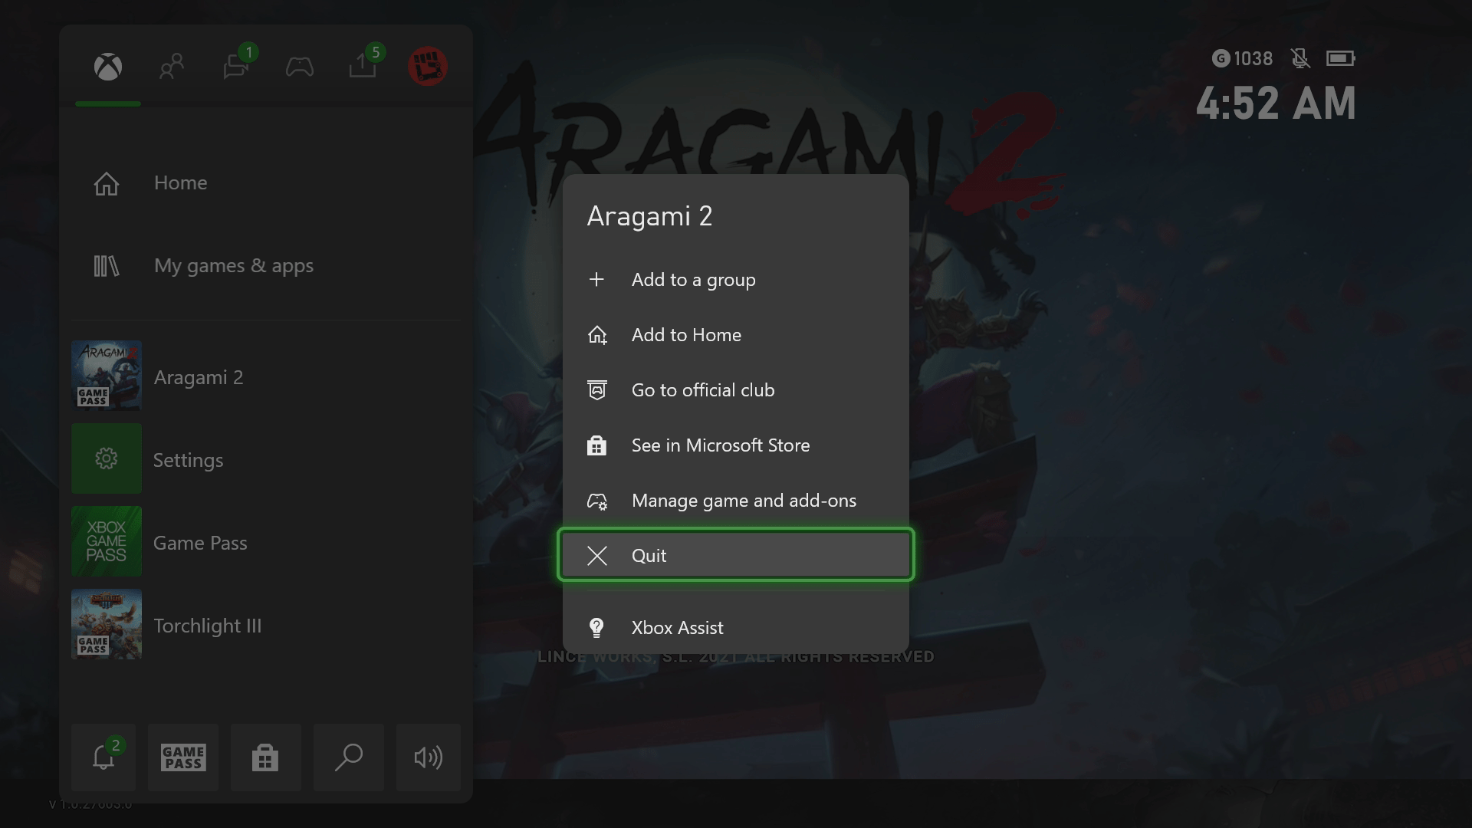Screen dimensions: 1472x828
Task: Open audio settings with the speaker icon
Action: pos(428,757)
